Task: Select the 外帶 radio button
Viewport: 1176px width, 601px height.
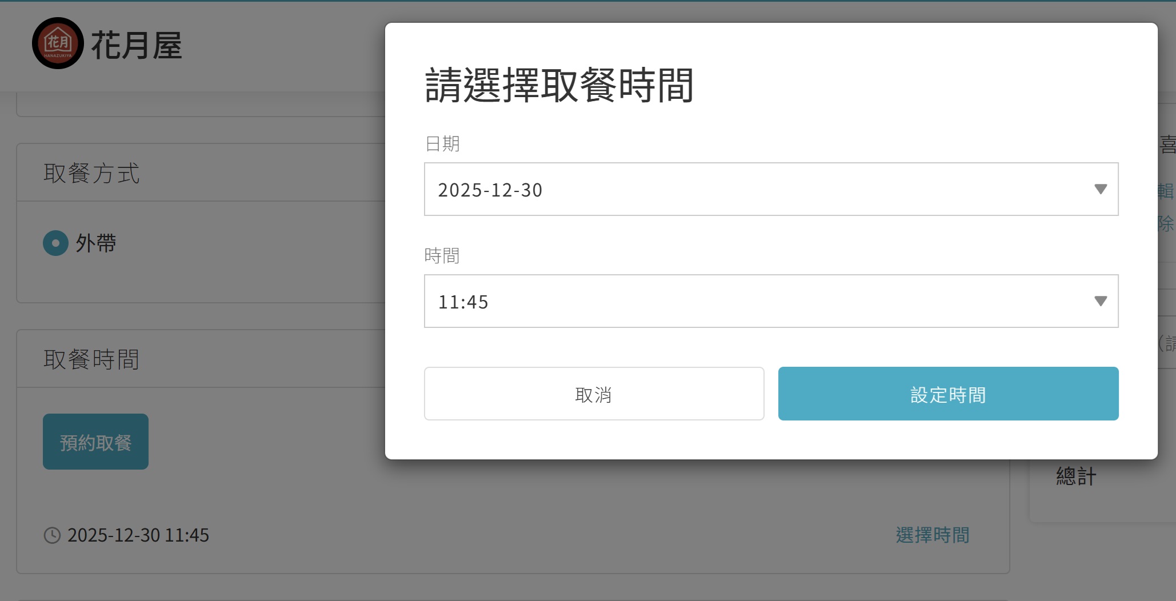Action: point(55,243)
